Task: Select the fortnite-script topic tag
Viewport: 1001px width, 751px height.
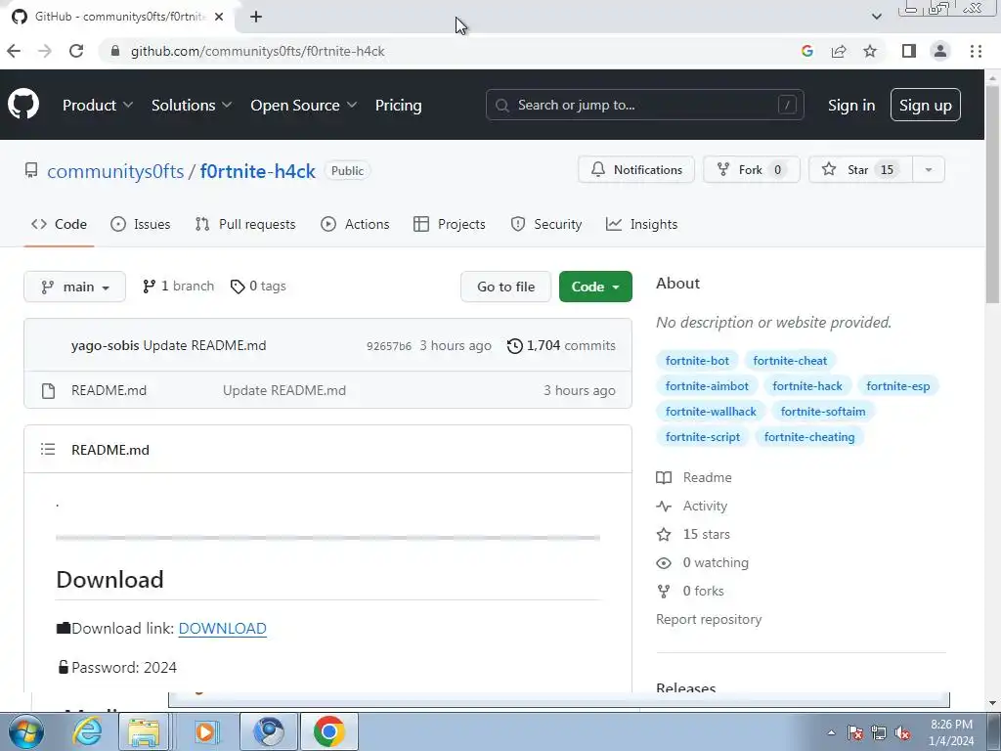Action: click(703, 437)
